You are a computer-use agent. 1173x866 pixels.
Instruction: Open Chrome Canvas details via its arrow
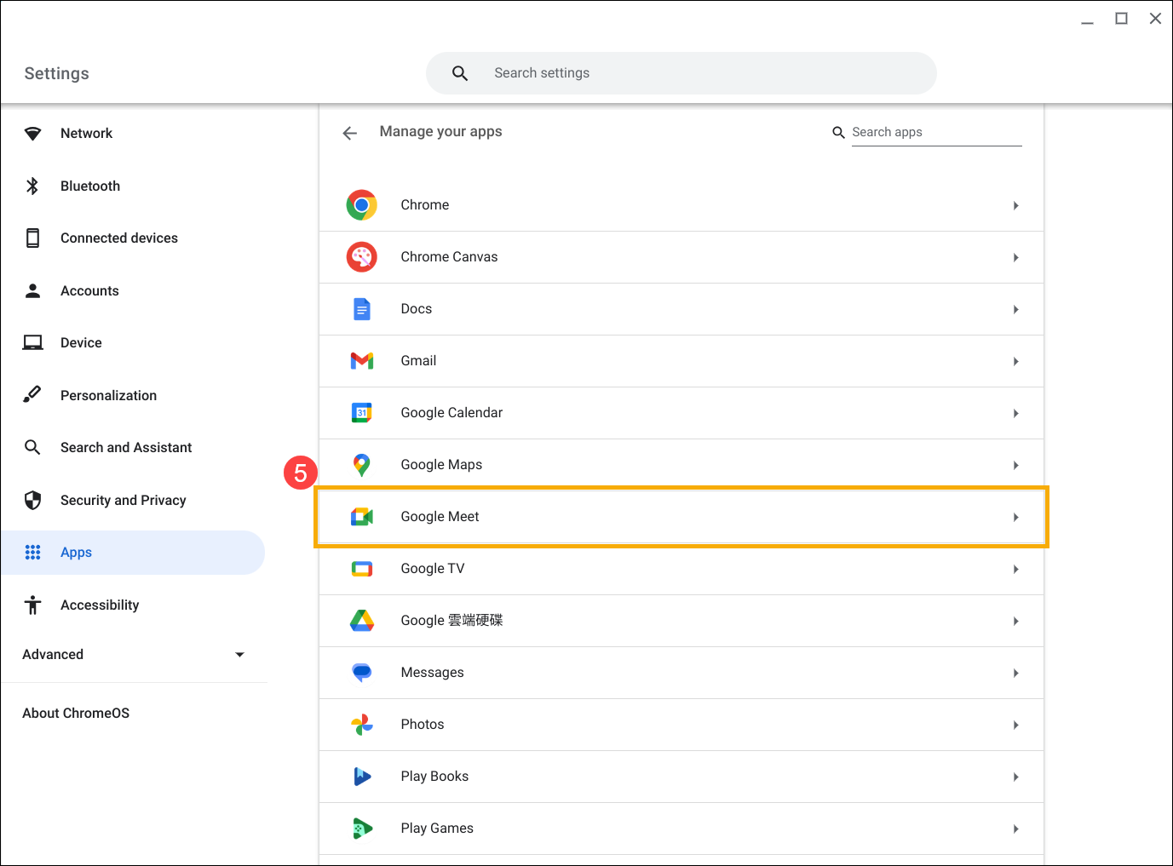point(1016,258)
